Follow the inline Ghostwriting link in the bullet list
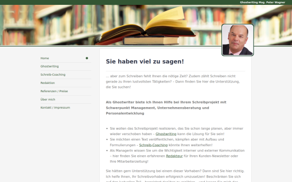 [x=166, y=134]
